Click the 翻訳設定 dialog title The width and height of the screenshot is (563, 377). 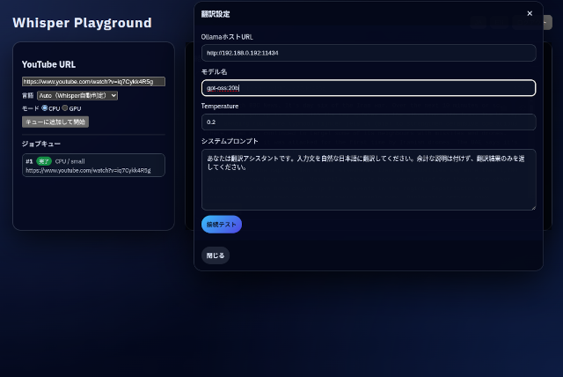tap(216, 14)
